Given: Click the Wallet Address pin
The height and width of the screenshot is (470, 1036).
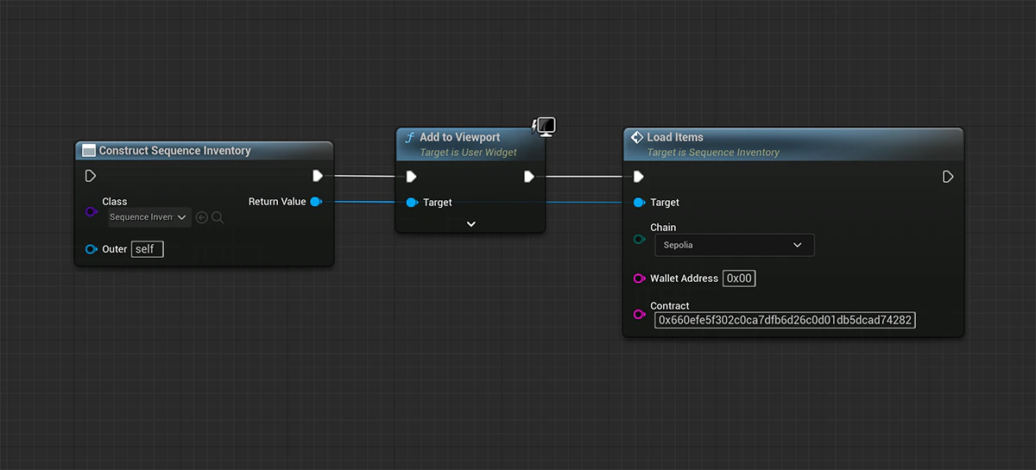Looking at the screenshot, I should pyautogui.click(x=640, y=279).
